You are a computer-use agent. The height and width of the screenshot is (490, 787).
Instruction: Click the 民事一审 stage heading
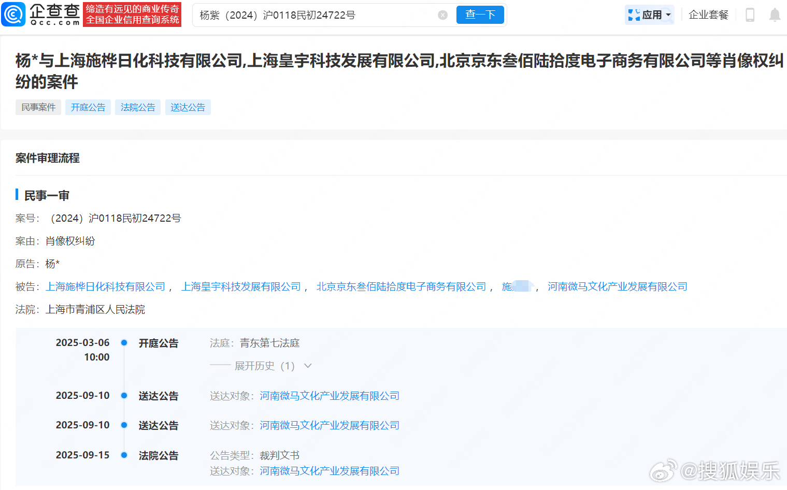(47, 195)
